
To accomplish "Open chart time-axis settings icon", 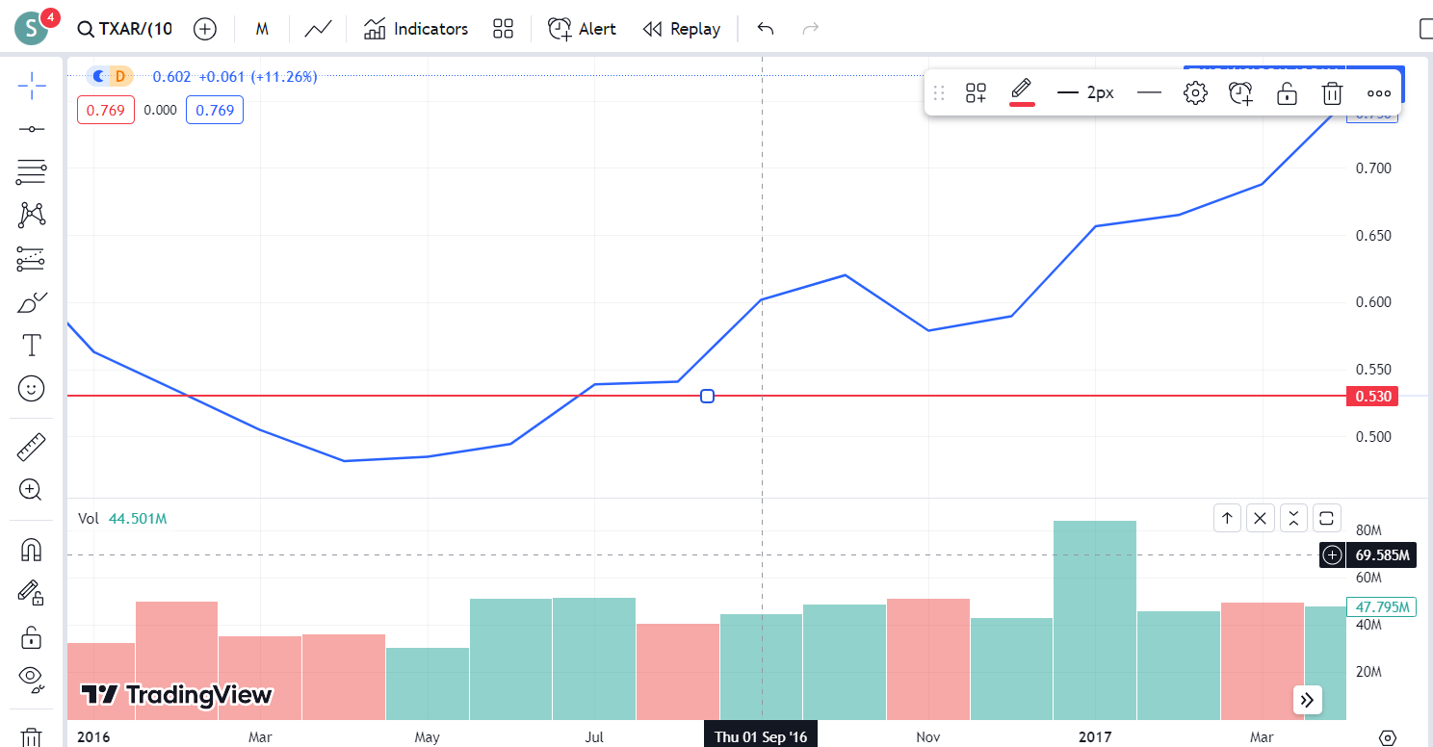I will click(x=1388, y=737).
